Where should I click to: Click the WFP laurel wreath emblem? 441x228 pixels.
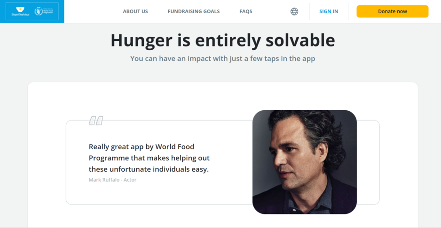click(x=38, y=11)
